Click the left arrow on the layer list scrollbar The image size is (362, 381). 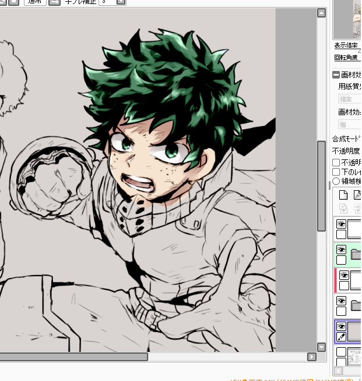[x=338, y=371]
